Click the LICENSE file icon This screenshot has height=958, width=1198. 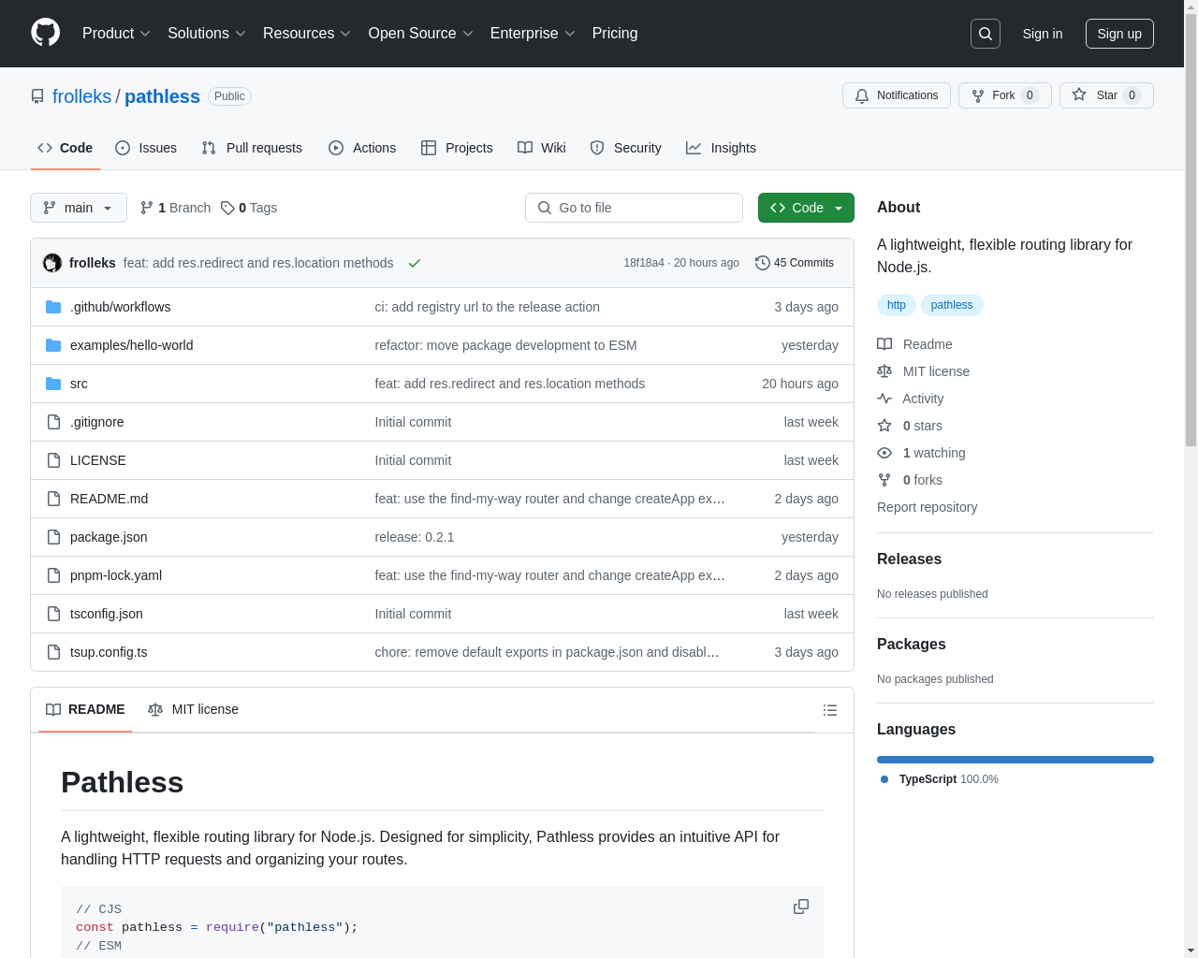(53, 460)
